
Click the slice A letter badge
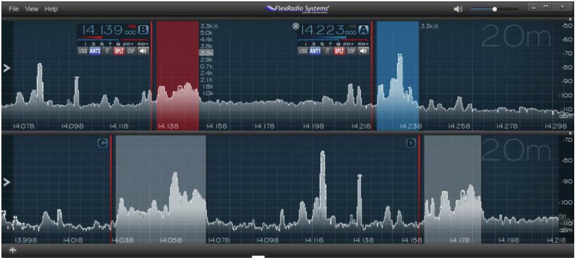tap(364, 29)
